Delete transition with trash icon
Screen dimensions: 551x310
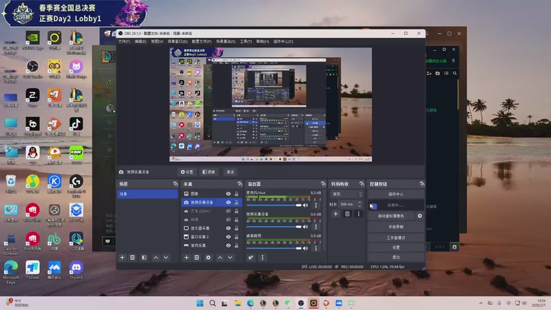pos(347,214)
